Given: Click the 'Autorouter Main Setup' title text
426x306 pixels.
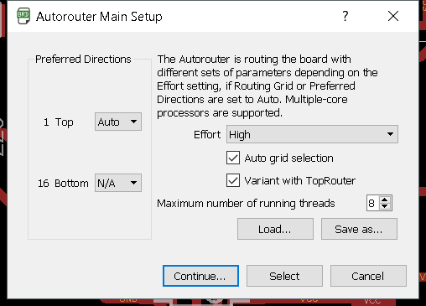Looking at the screenshot, I should point(99,17).
